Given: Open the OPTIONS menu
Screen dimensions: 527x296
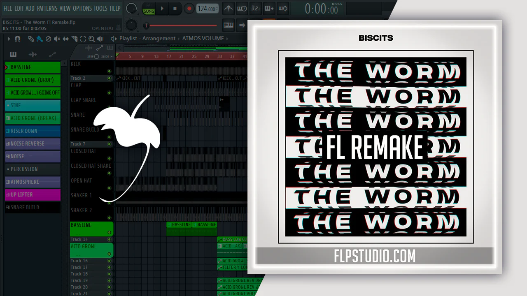Looking at the screenshot, I should pos(82,8).
